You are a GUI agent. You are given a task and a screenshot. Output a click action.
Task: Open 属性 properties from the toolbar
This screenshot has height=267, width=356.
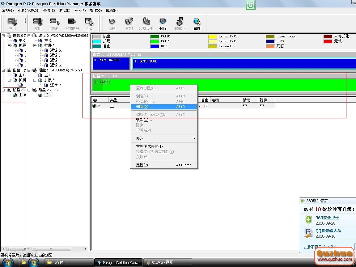(197, 24)
